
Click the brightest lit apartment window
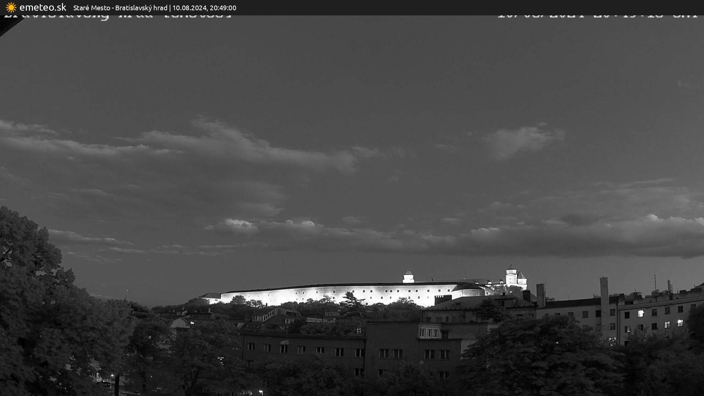click(x=640, y=313)
